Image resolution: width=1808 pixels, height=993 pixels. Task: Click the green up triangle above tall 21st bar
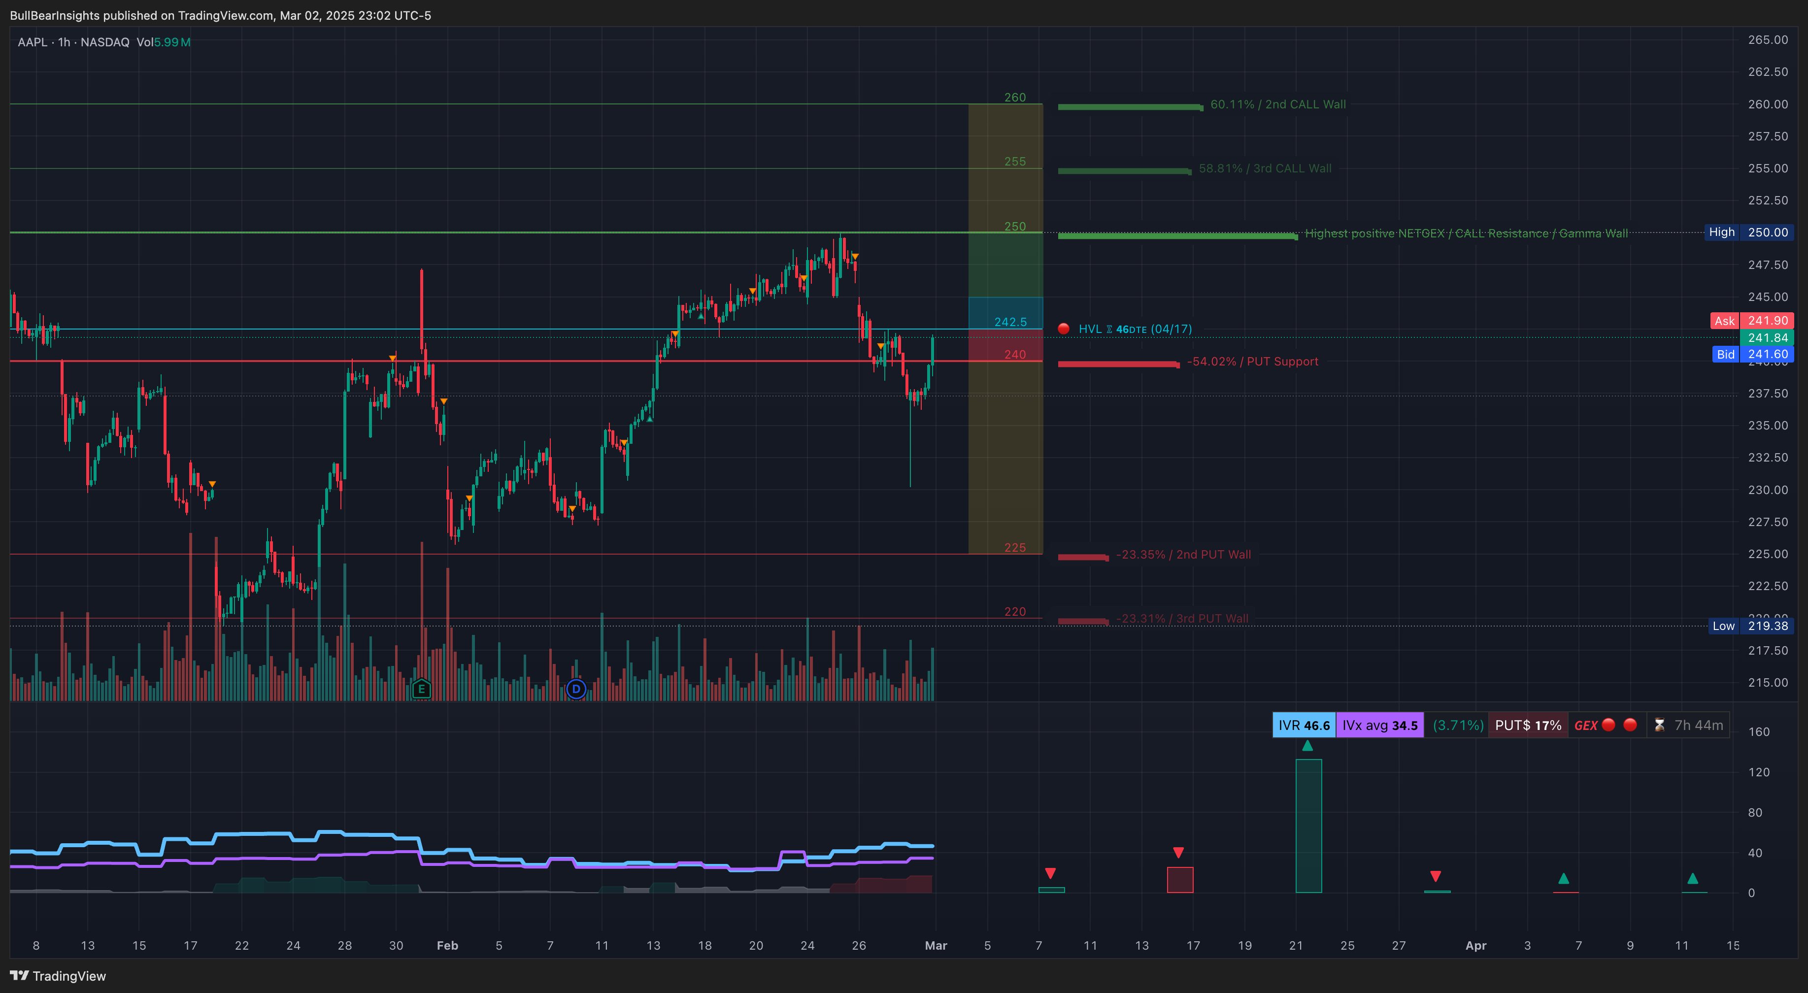1307,745
